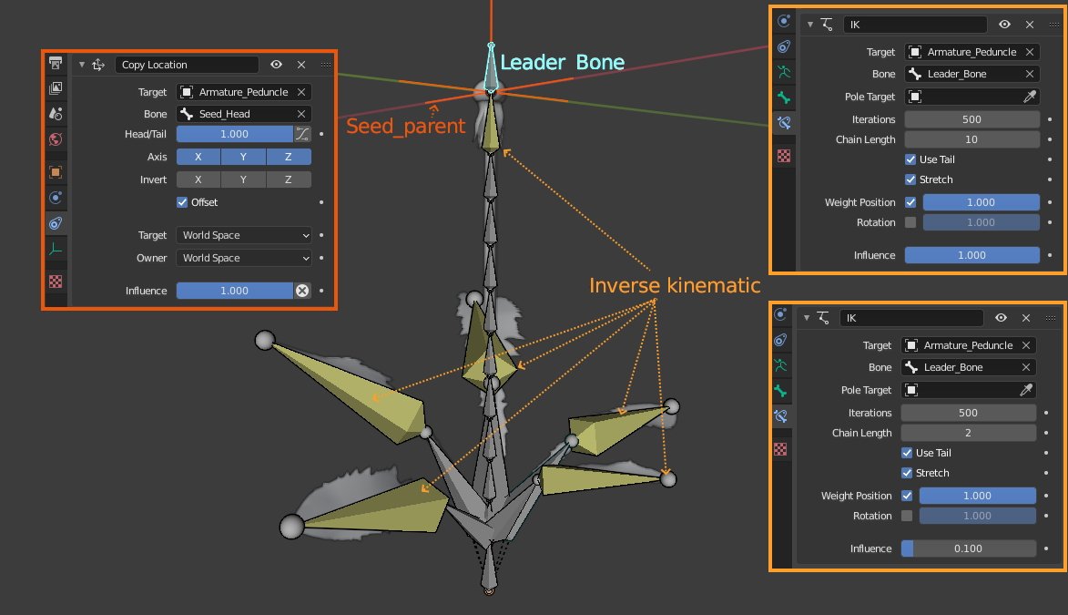This screenshot has height=615, width=1068.
Task: Click the Output properties printer icon
Action: (56, 63)
